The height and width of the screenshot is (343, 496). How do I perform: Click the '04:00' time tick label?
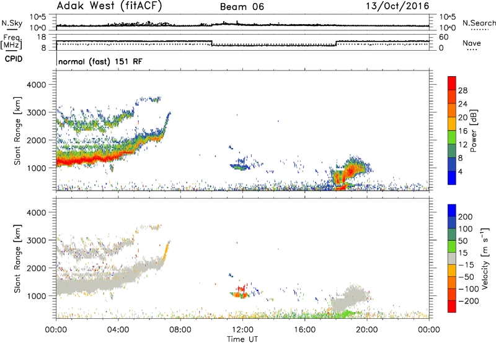pyautogui.click(x=118, y=330)
